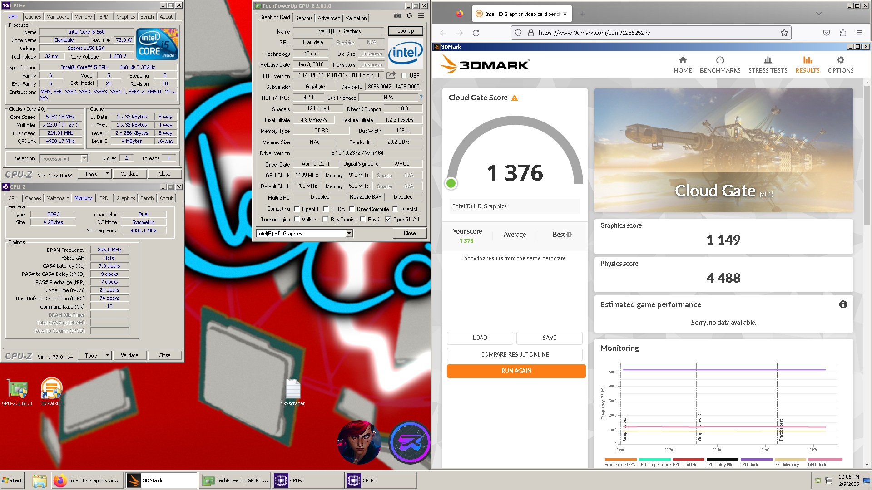Open the Skyscraper desktop file icon
The width and height of the screenshot is (872, 490).
(x=293, y=393)
